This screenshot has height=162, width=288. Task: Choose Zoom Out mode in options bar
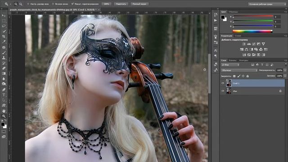click(x=21, y=4)
